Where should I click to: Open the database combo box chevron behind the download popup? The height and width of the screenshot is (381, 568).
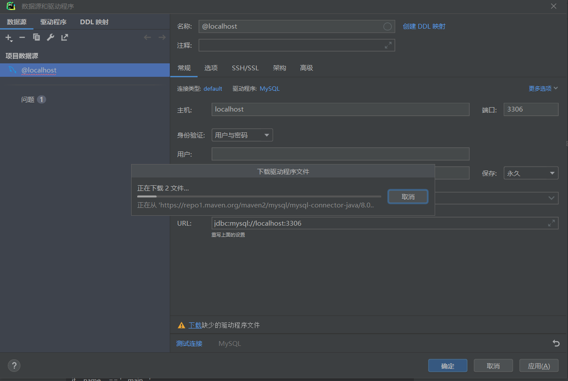[x=551, y=198]
